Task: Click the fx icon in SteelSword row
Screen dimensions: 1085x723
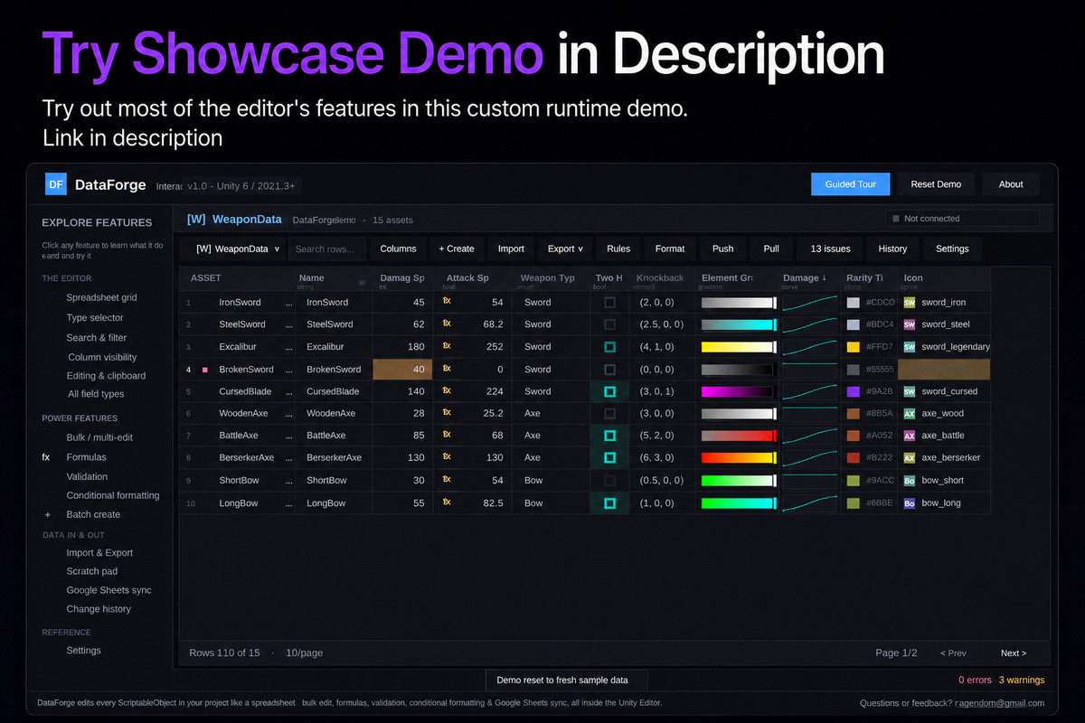Action: coord(447,324)
